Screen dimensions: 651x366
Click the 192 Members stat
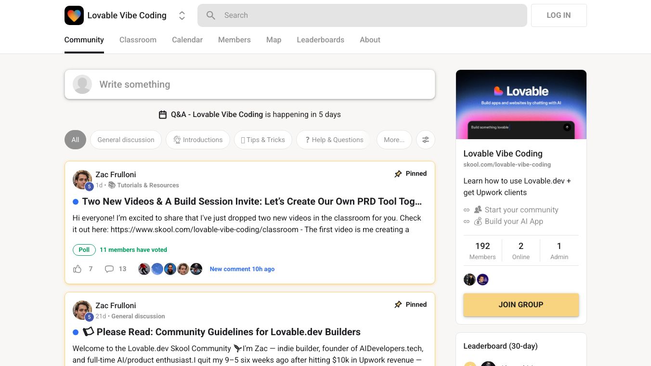482,250
